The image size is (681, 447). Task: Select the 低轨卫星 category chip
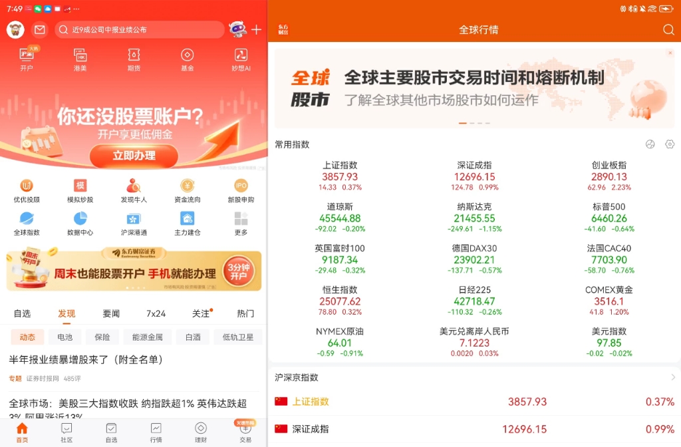click(238, 337)
